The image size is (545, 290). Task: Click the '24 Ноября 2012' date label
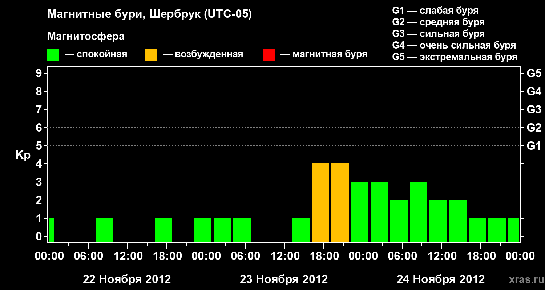[x=441, y=279]
